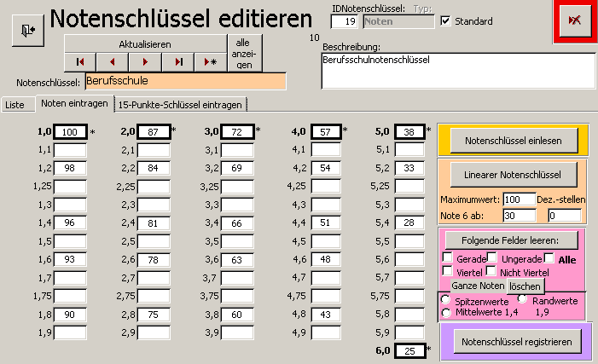Click the Linearer Notenschlüssel button
This screenshot has width=598, height=364.
[x=514, y=176]
